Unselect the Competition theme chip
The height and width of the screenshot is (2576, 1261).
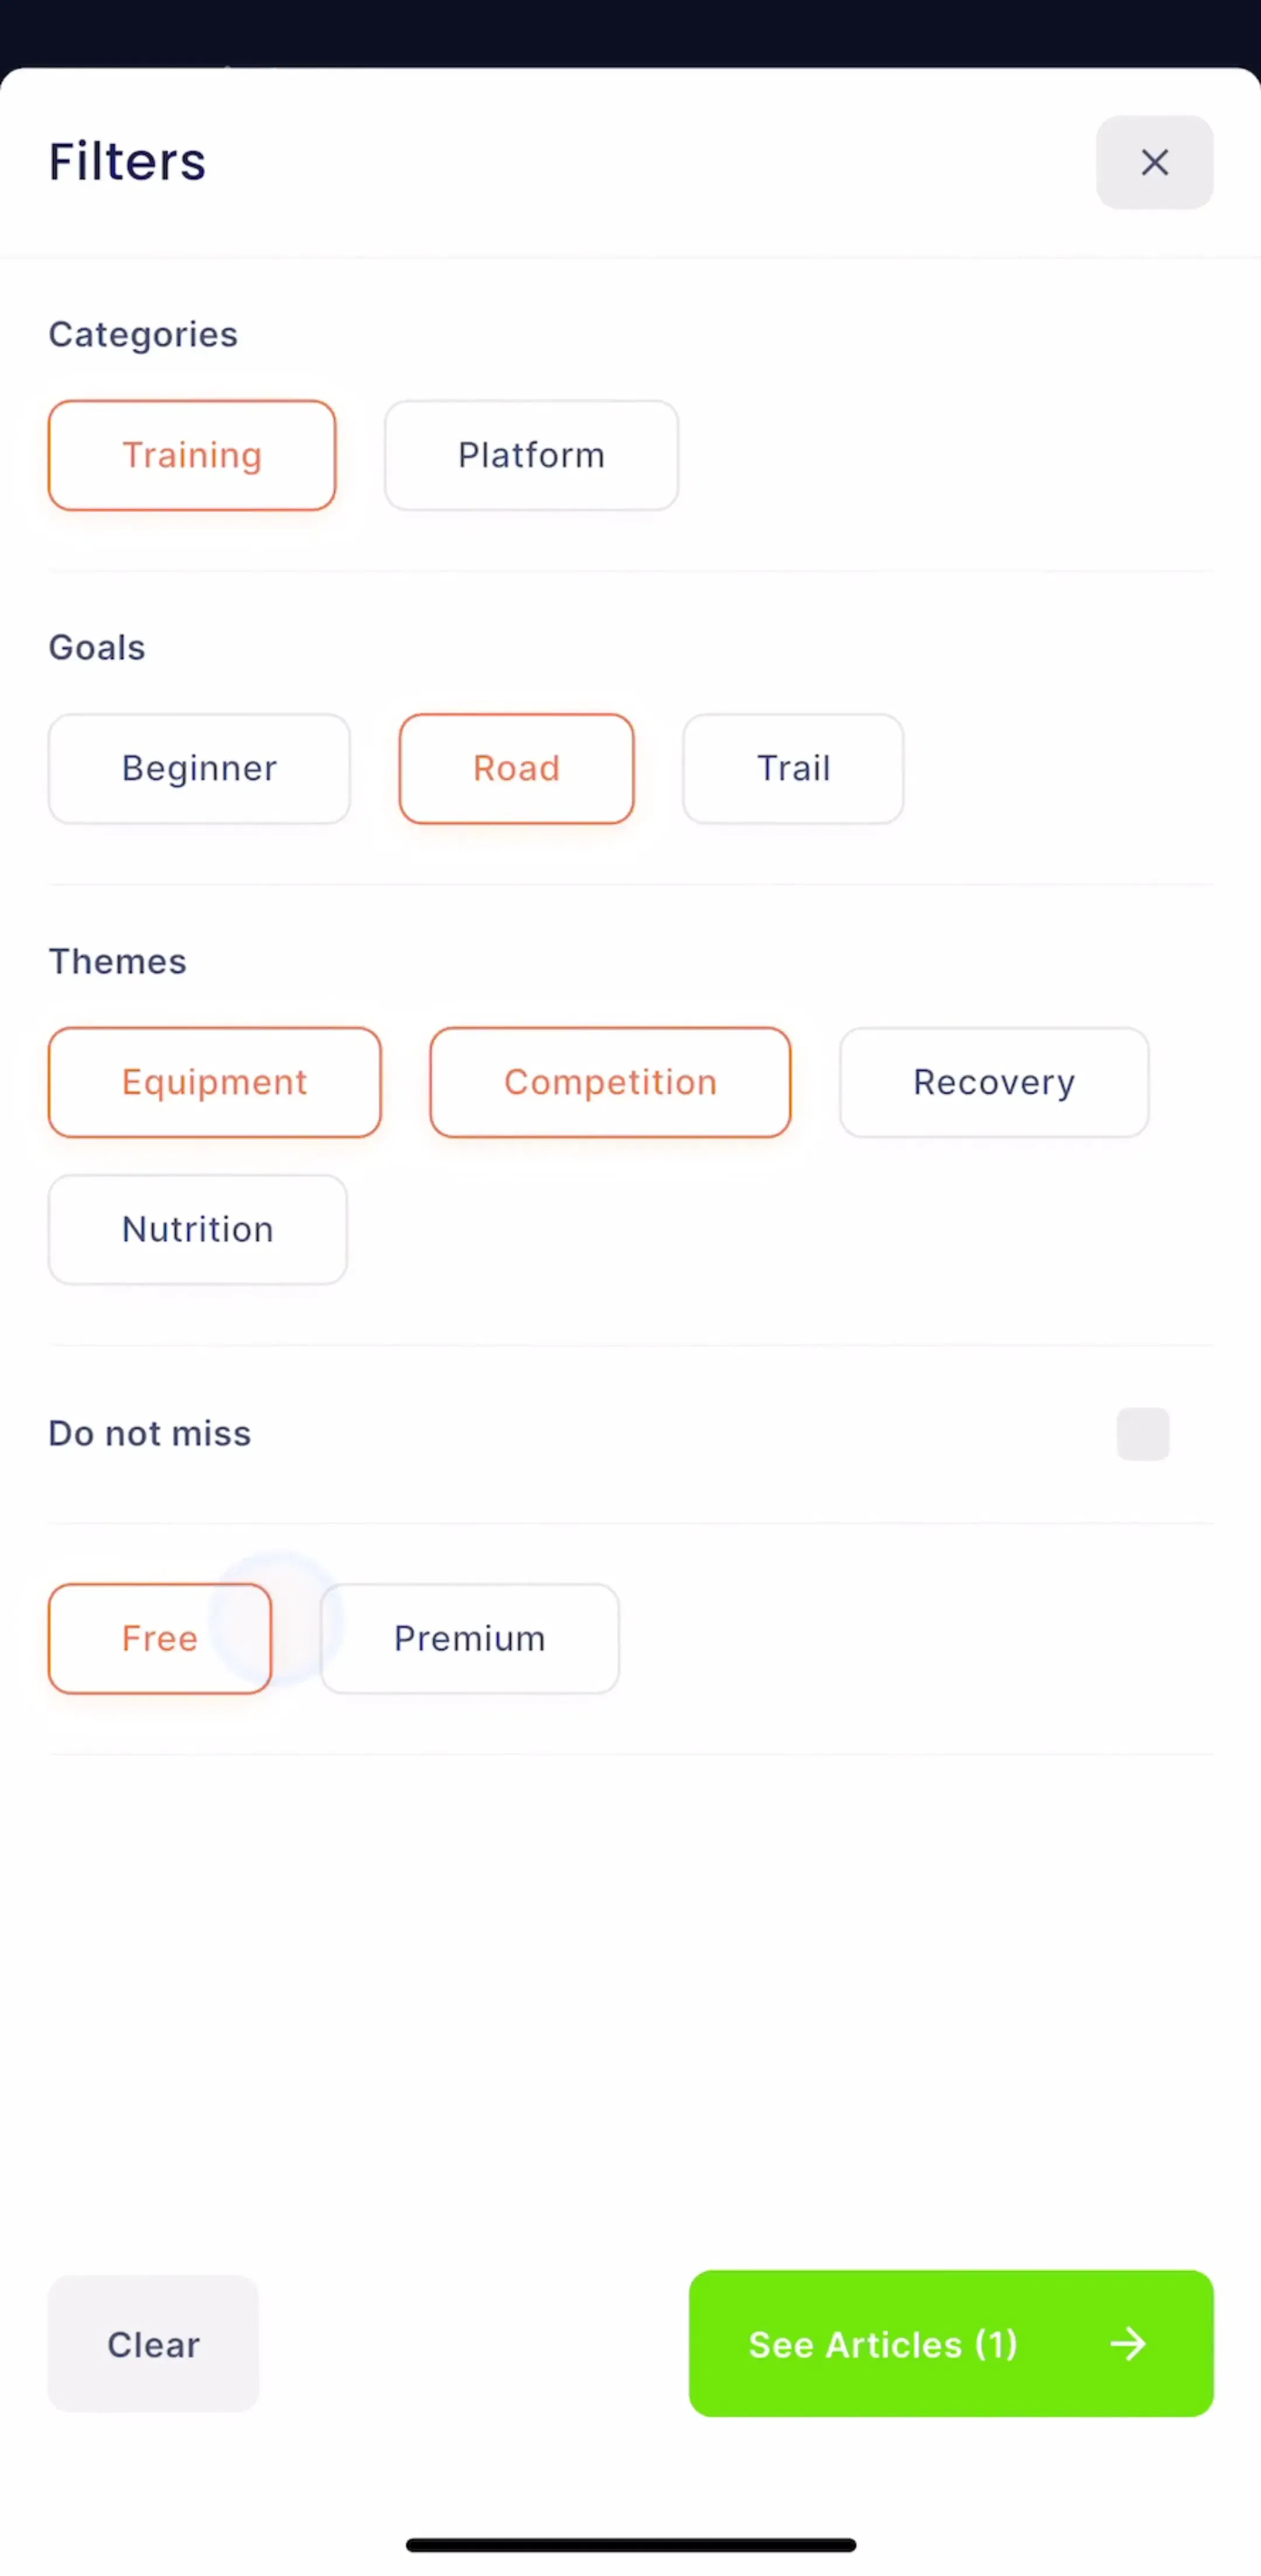pos(610,1082)
